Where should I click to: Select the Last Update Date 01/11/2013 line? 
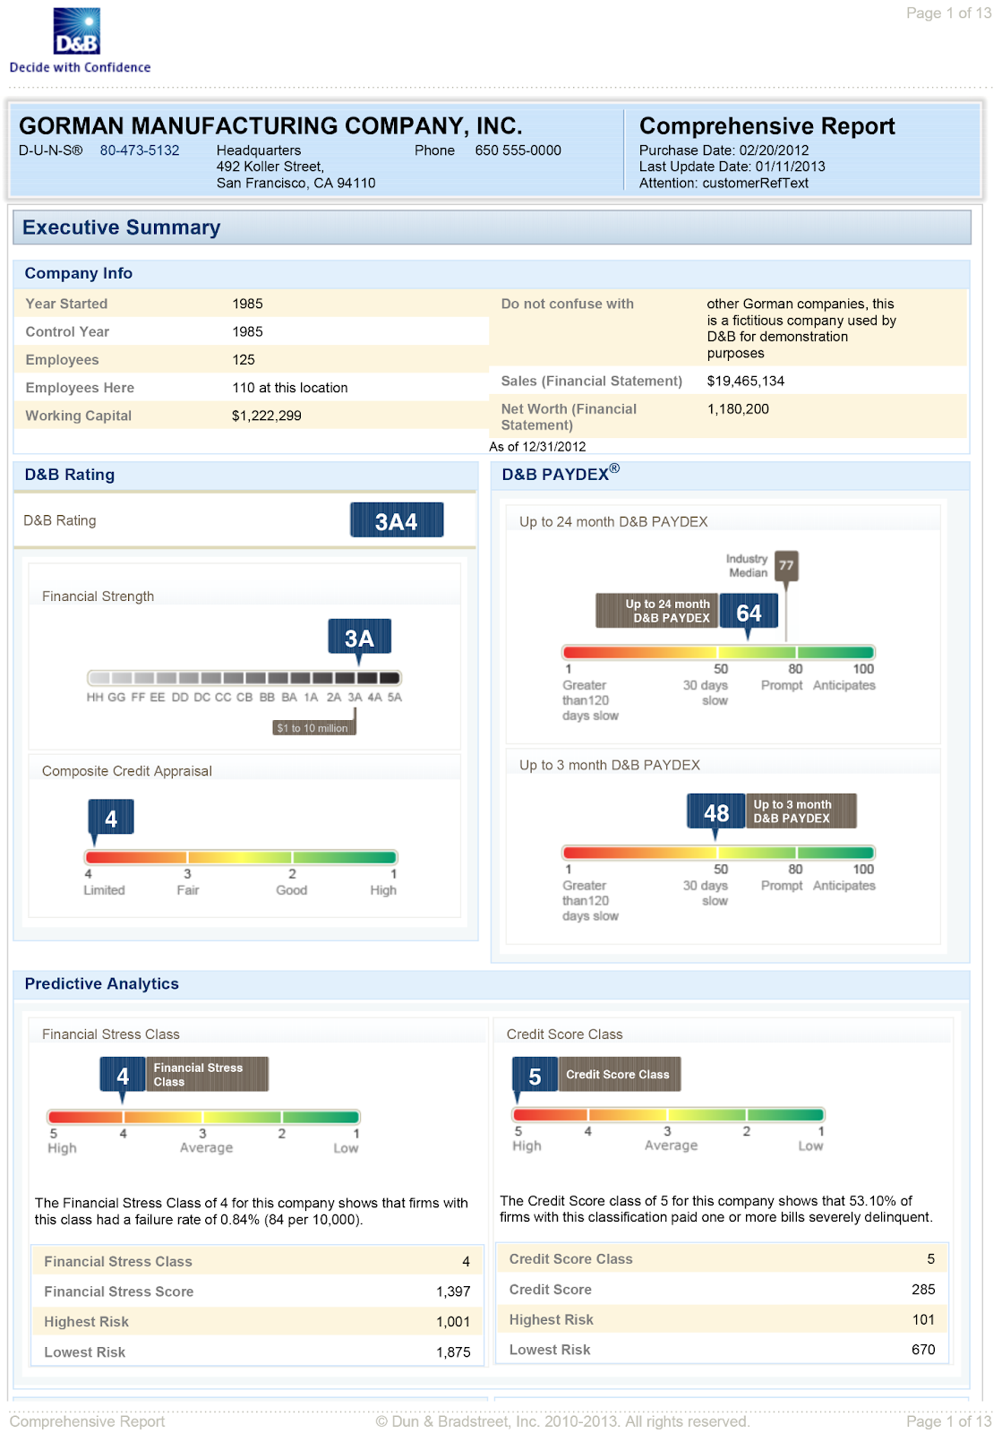click(x=732, y=167)
